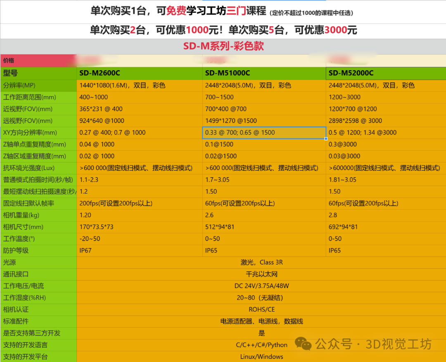The image size is (446, 362).
Task: Click the merged cell 激光，Class 3R
Action: point(261,263)
